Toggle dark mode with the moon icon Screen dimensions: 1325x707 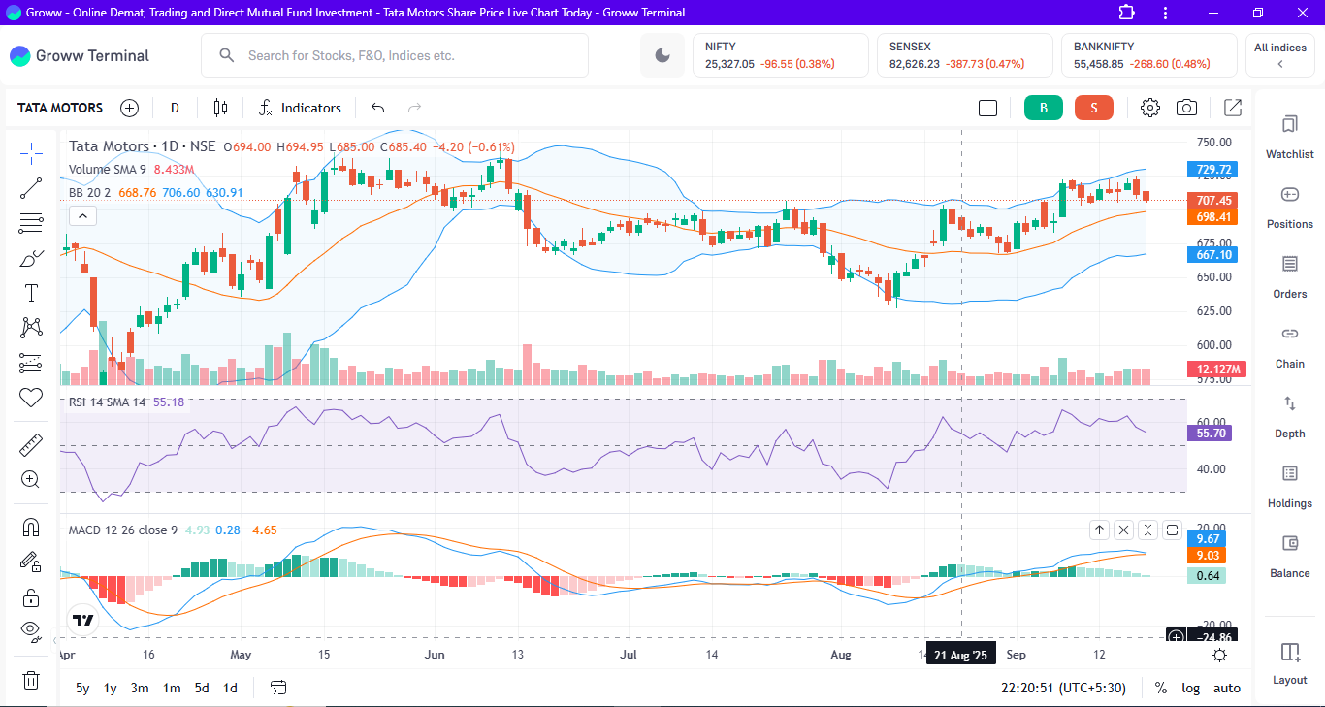tap(662, 55)
